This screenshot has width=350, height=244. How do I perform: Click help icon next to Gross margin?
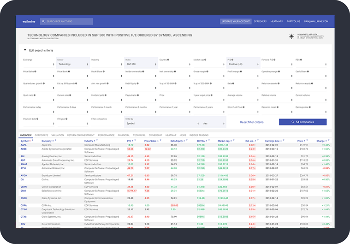(208, 71)
